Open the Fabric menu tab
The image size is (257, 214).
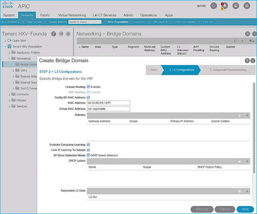pyautogui.click(x=45, y=15)
